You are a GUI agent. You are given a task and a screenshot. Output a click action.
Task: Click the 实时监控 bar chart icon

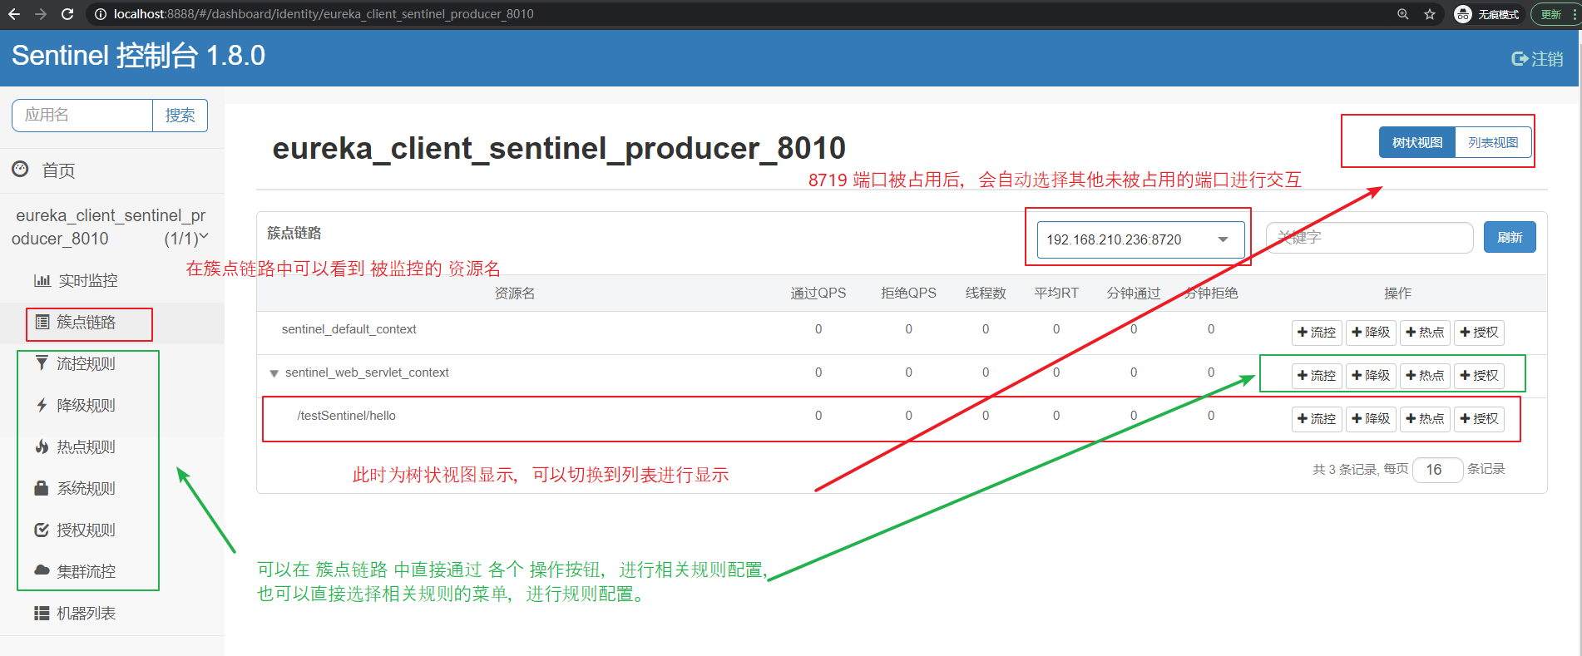(x=42, y=280)
